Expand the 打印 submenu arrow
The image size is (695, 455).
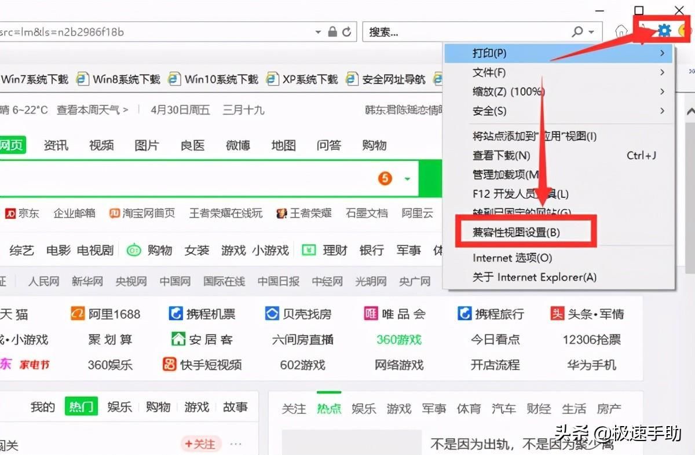pos(662,53)
